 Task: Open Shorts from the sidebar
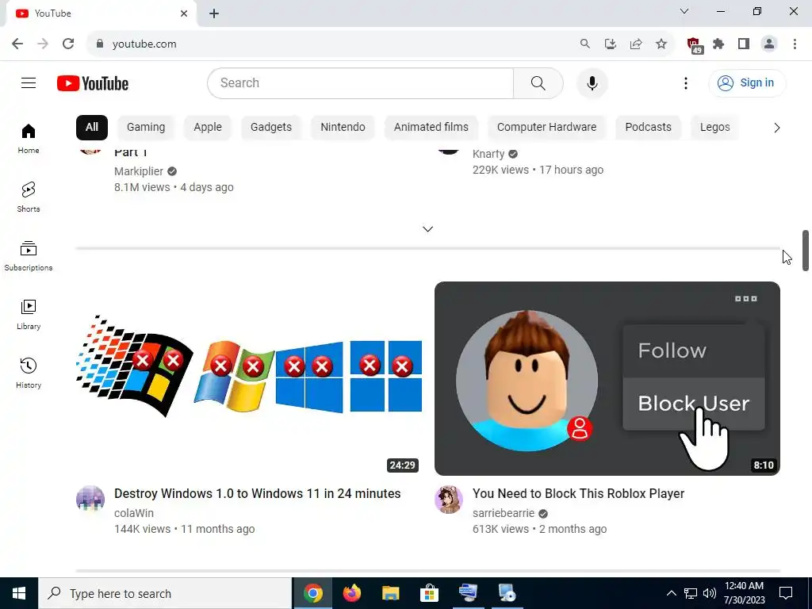tap(29, 197)
